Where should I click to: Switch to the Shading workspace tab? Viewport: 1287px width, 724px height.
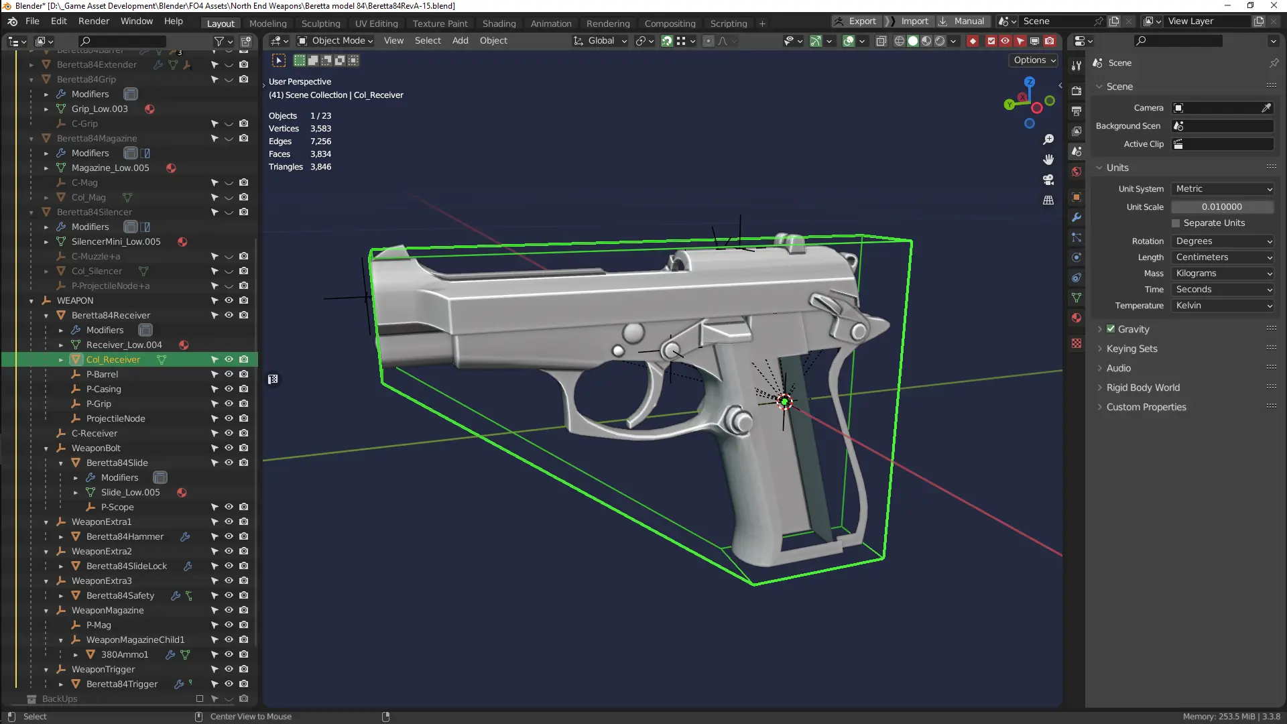499,23
